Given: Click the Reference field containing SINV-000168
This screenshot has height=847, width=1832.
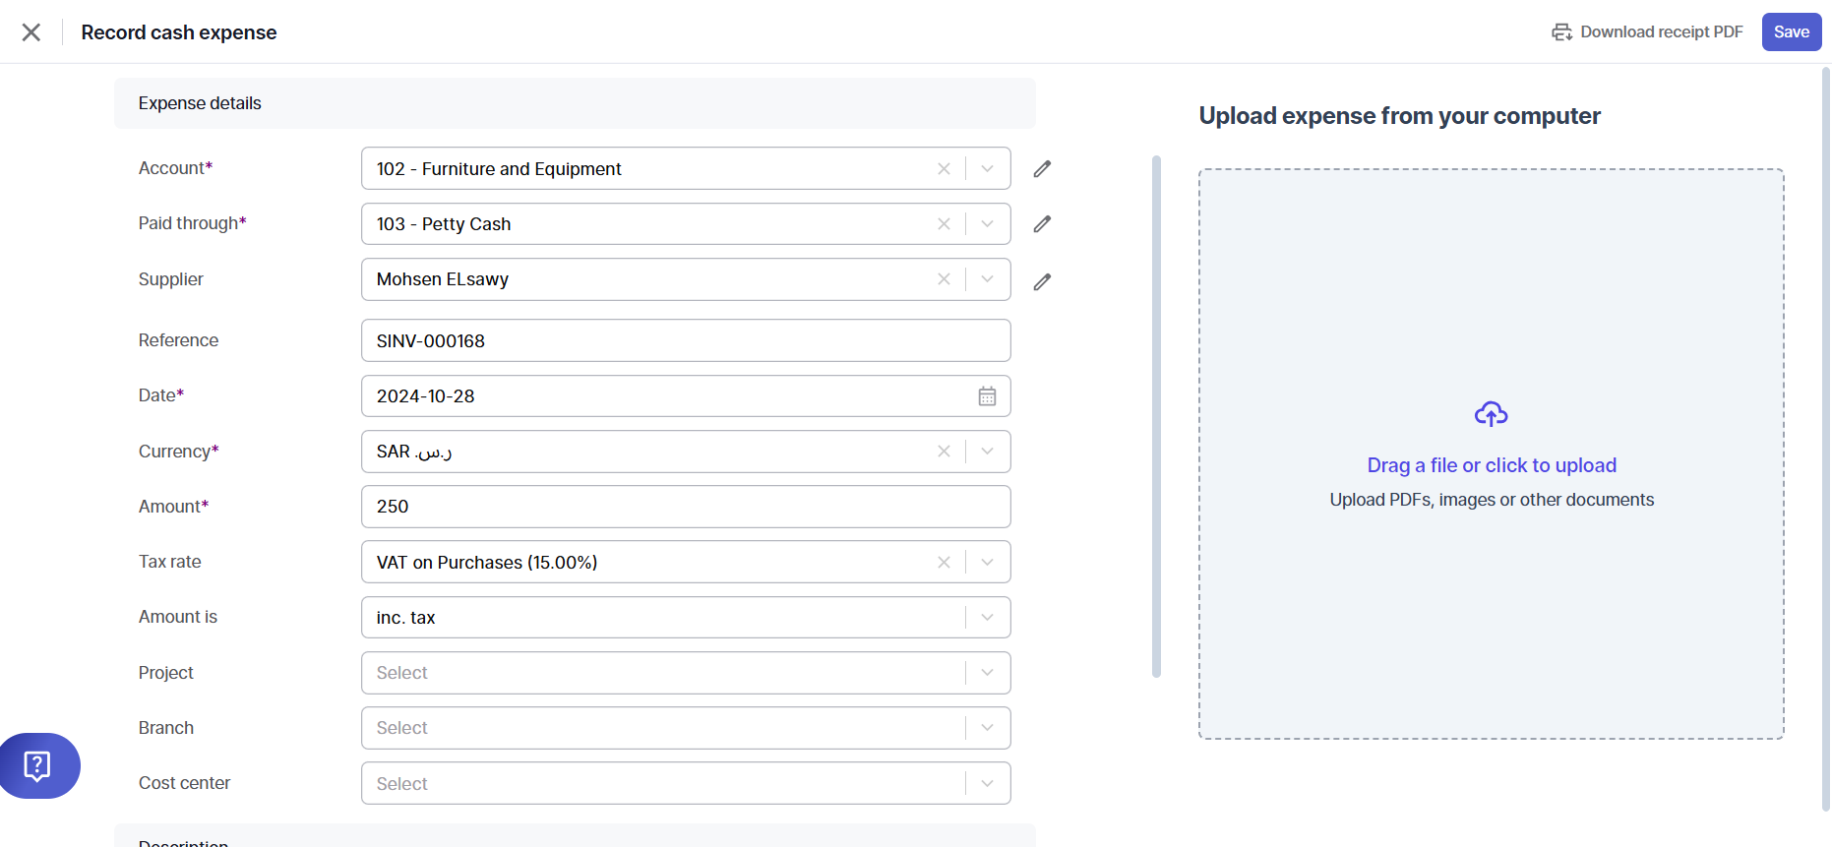Looking at the screenshot, I should point(685,341).
